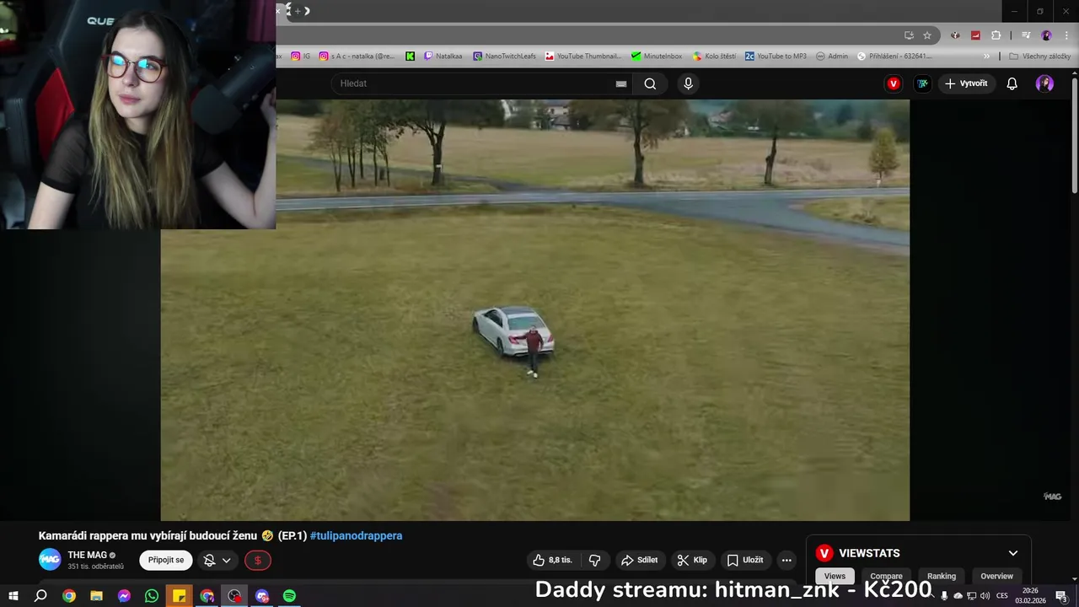Open the 'Vytvořit' create menu
1079x607 pixels.
[x=966, y=83]
